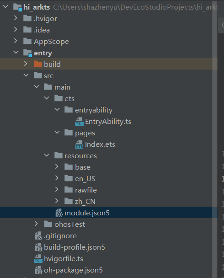Collapse the entryability folder
224x278 pixels.
[57, 110]
